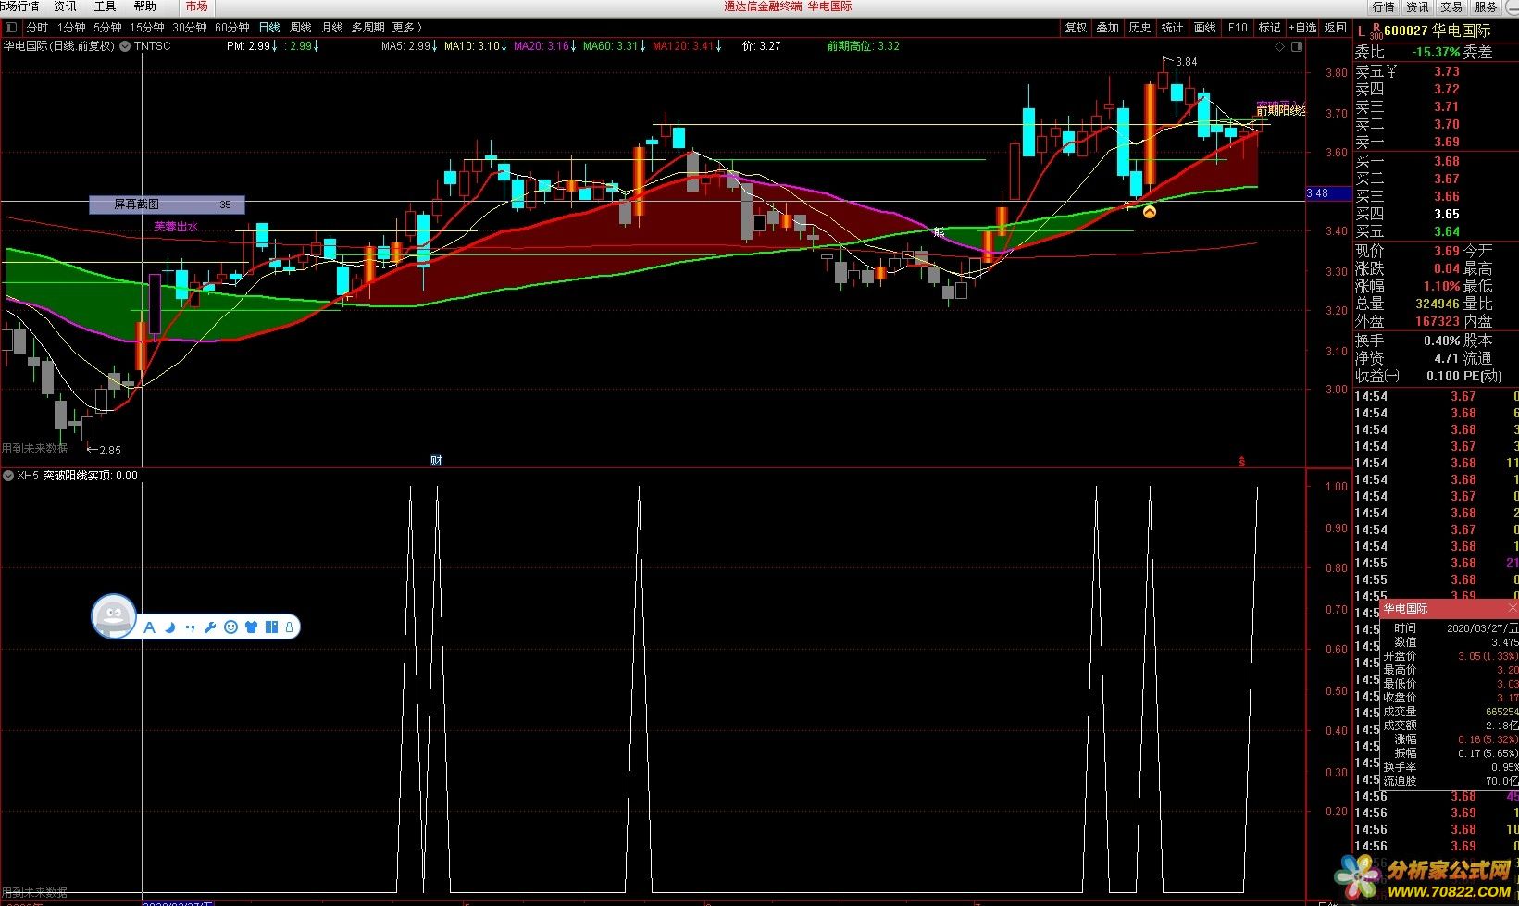Image resolution: width=1519 pixels, height=906 pixels.
Task: Close the 华电国际 data popup
Action: [1513, 608]
